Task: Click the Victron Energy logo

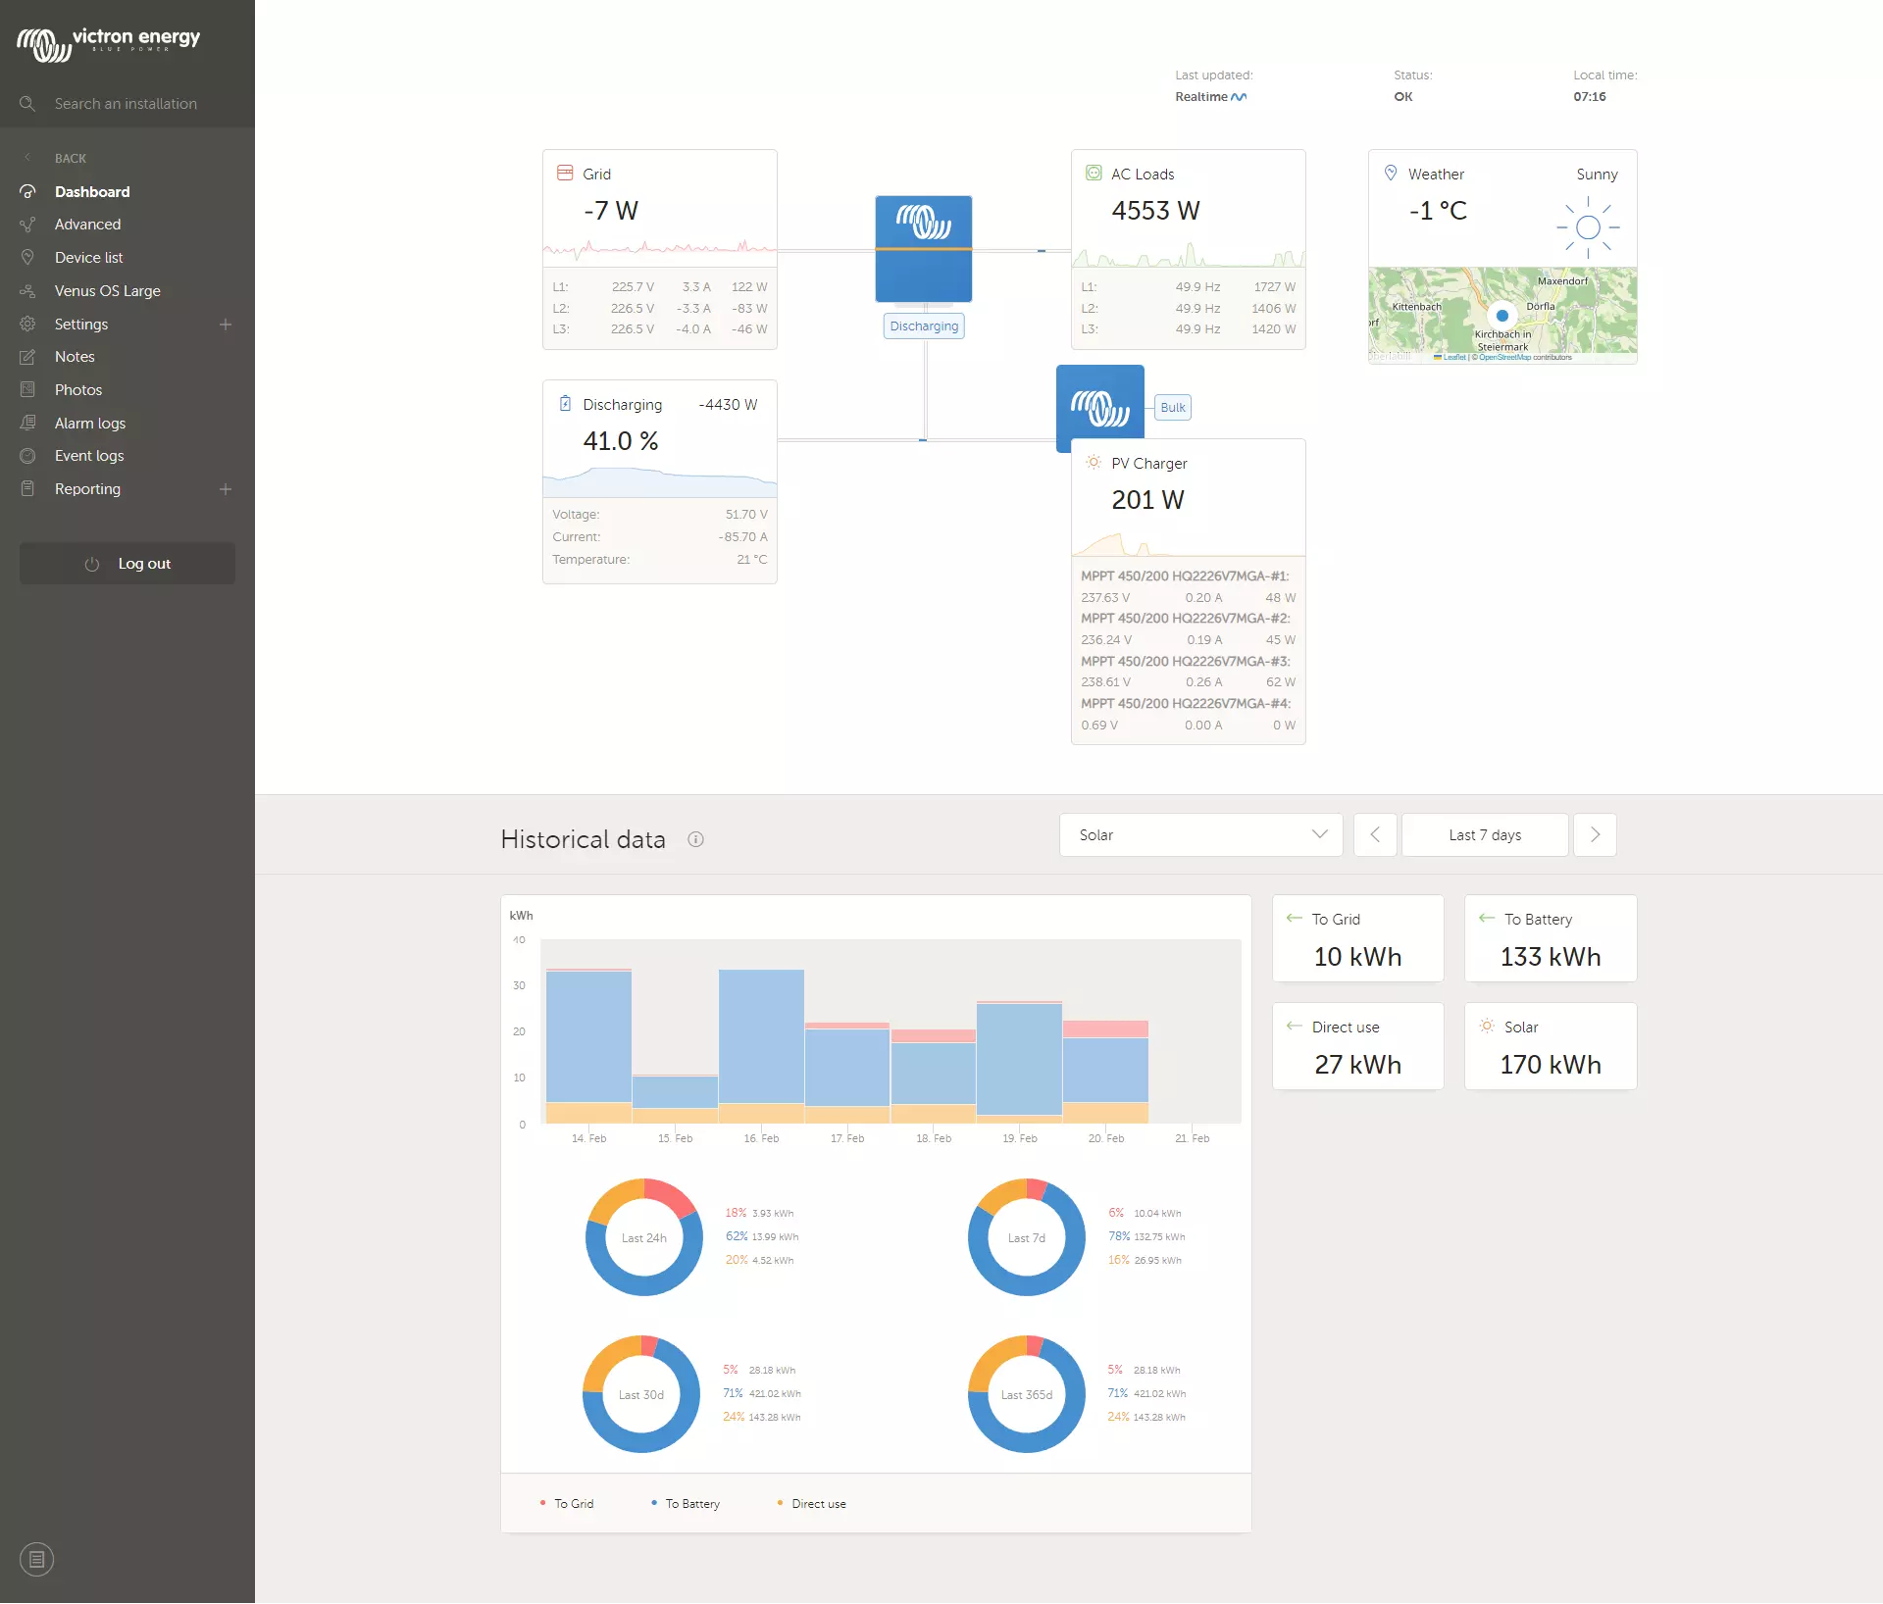Action: tap(108, 43)
